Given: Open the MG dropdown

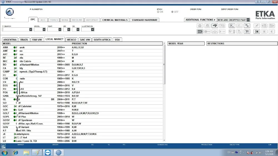Looking at the screenshot, I should click(x=69, y=29).
